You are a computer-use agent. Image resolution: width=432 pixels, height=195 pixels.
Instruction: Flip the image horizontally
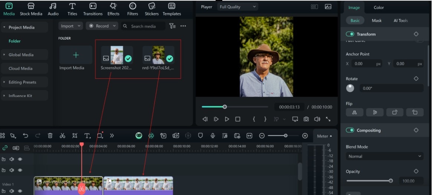[x=354, y=112]
